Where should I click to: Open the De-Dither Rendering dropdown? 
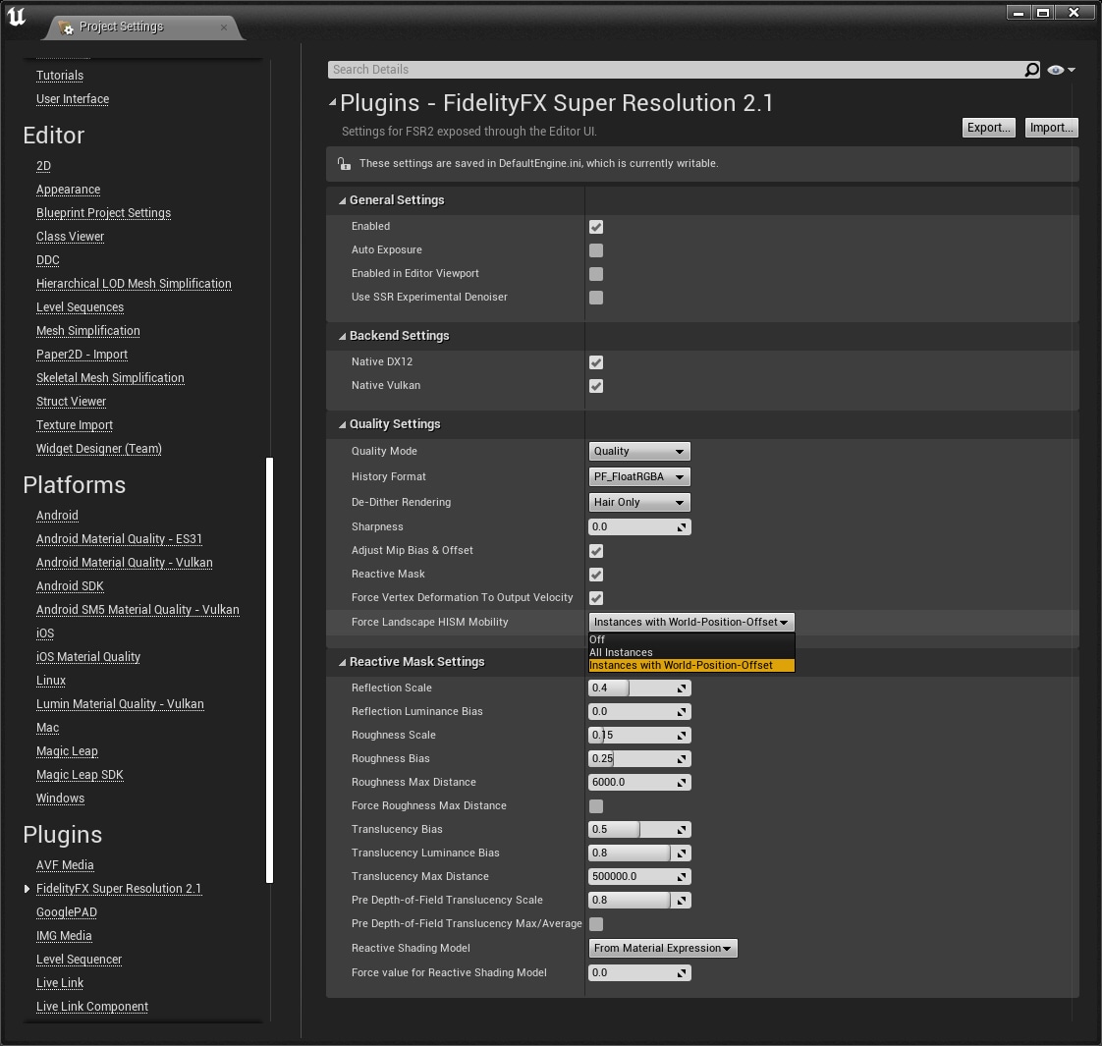(x=638, y=503)
